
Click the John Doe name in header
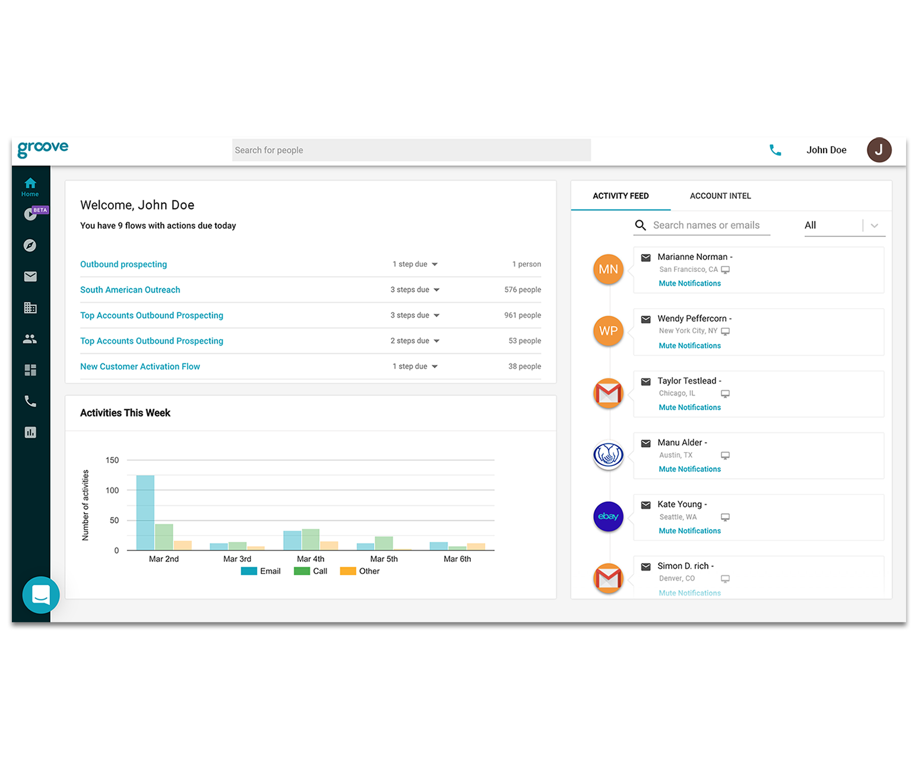pyautogui.click(x=826, y=150)
